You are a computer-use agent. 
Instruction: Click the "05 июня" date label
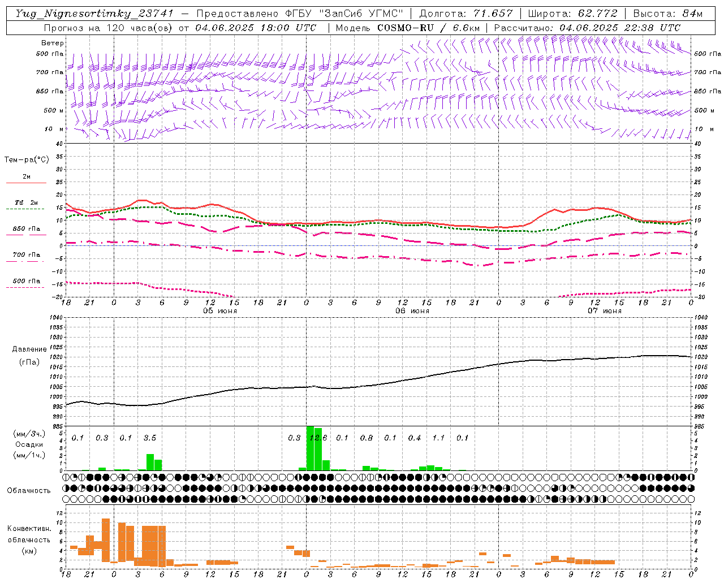click(x=220, y=311)
